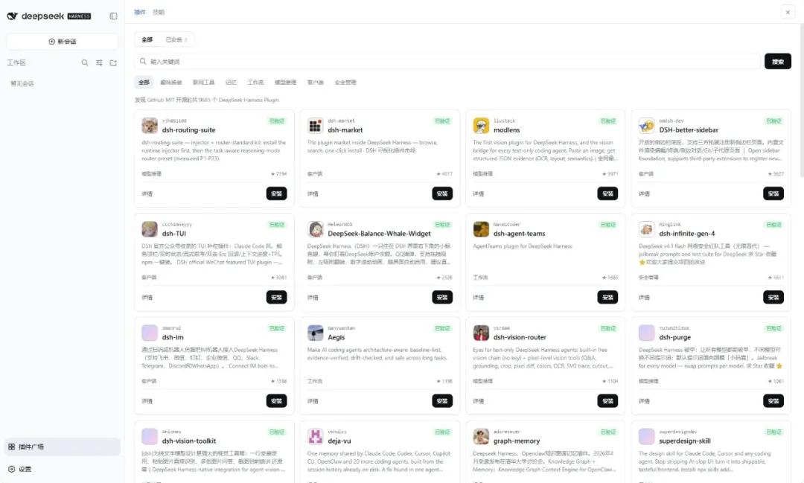Click the dsh-market grid icon
The height and width of the screenshot is (483, 804).
click(x=316, y=126)
